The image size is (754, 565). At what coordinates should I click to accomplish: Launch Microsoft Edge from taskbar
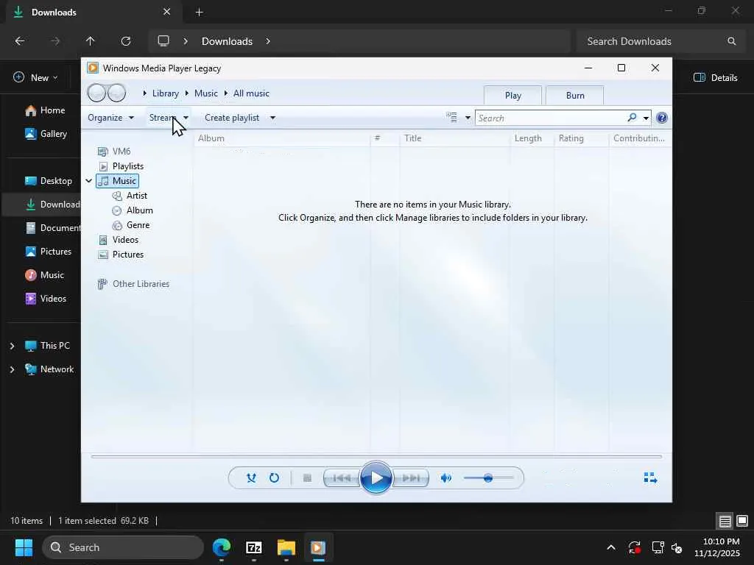coord(222,547)
